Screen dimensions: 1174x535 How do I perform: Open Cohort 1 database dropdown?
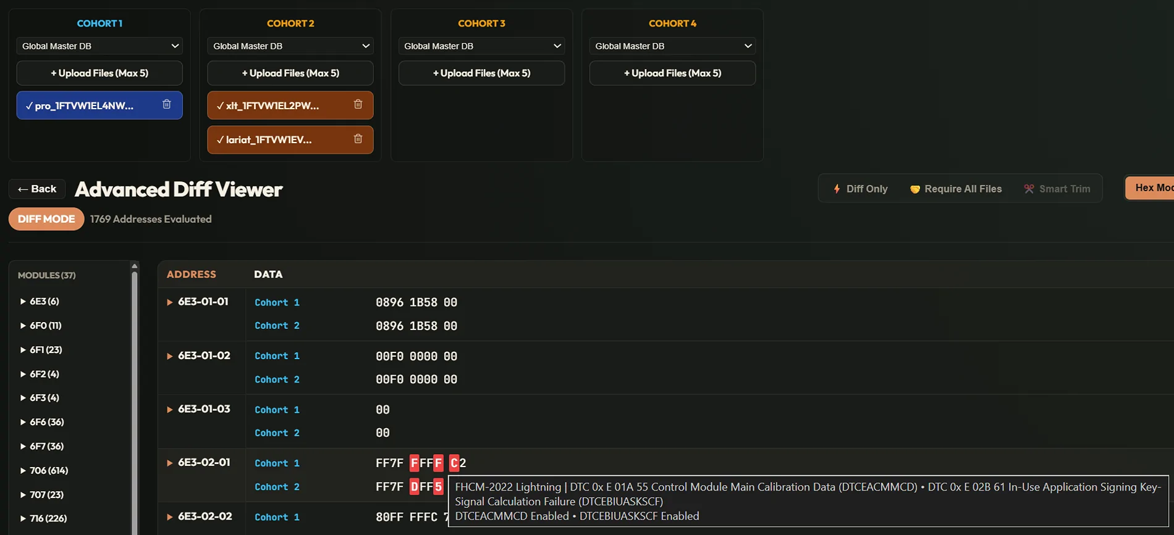[x=99, y=46]
